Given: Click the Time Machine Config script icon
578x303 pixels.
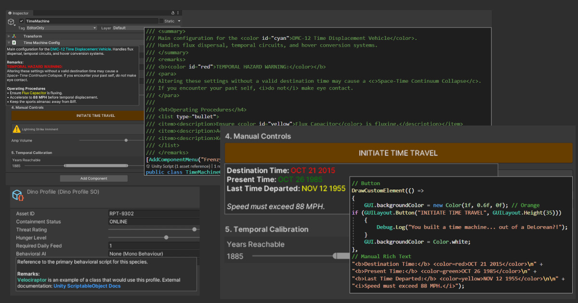Looking at the screenshot, I should coord(14,42).
